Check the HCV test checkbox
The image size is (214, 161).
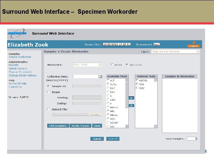[108, 119]
